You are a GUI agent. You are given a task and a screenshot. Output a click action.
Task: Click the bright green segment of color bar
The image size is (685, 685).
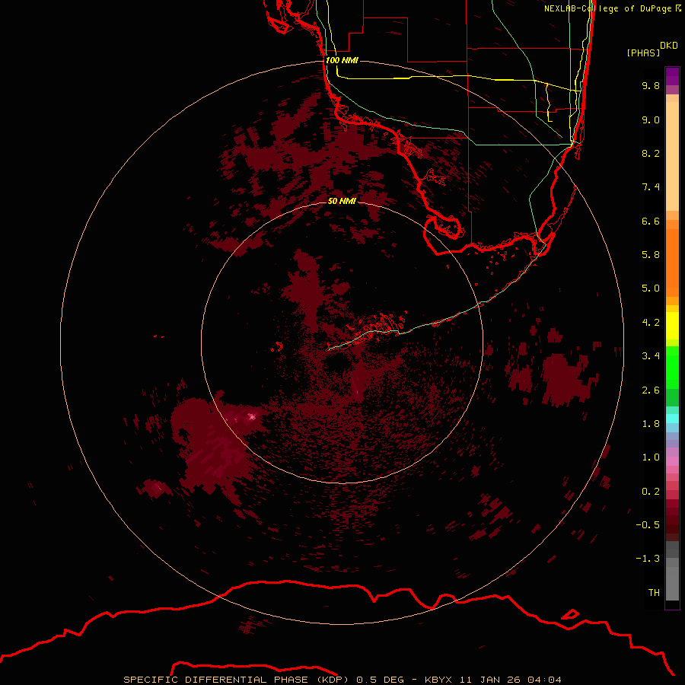pyautogui.click(x=672, y=367)
